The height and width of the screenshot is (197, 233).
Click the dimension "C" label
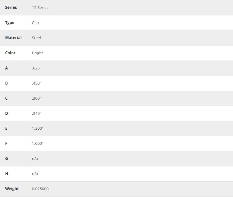(7, 98)
